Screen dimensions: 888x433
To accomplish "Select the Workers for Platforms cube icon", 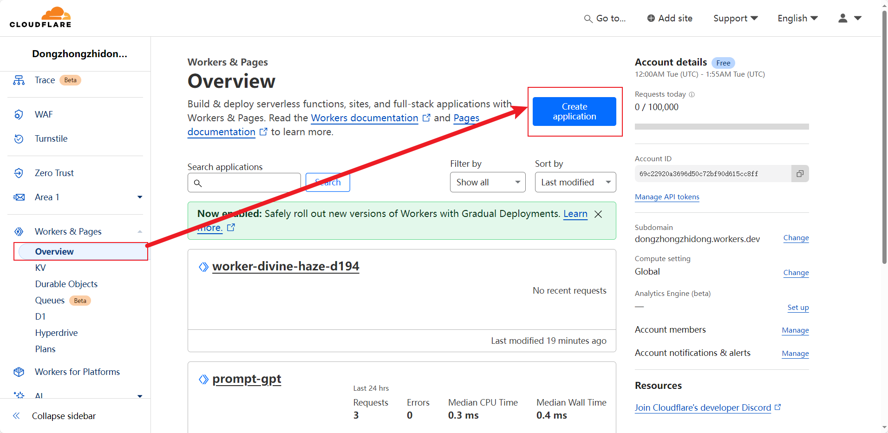I will coord(19,372).
